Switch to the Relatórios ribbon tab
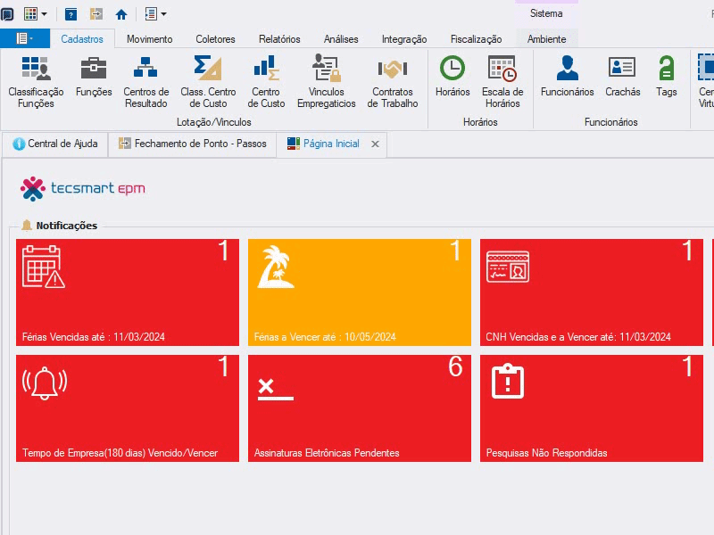714x535 pixels. coord(279,39)
